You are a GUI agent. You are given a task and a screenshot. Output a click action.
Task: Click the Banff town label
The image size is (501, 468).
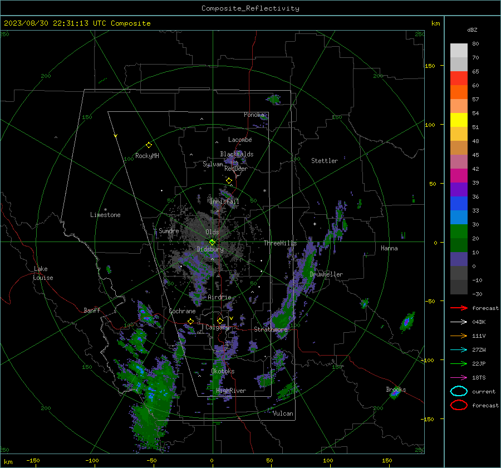(x=92, y=310)
